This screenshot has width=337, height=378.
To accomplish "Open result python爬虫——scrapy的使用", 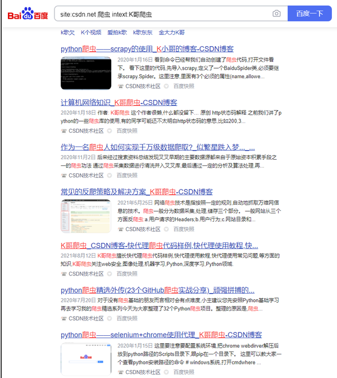I will pyautogui.click(x=147, y=49).
